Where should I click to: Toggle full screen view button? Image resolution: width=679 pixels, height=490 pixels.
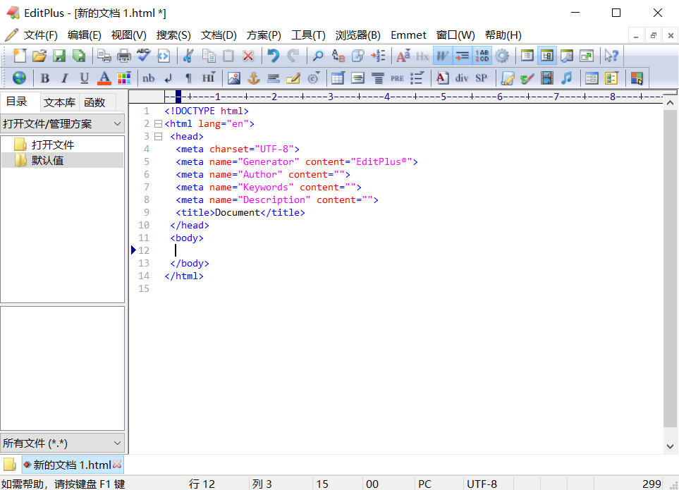pyautogui.click(x=587, y=56)
